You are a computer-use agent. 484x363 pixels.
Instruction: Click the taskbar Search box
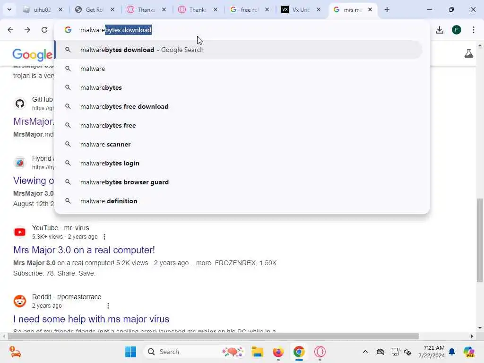pos(194,352)
